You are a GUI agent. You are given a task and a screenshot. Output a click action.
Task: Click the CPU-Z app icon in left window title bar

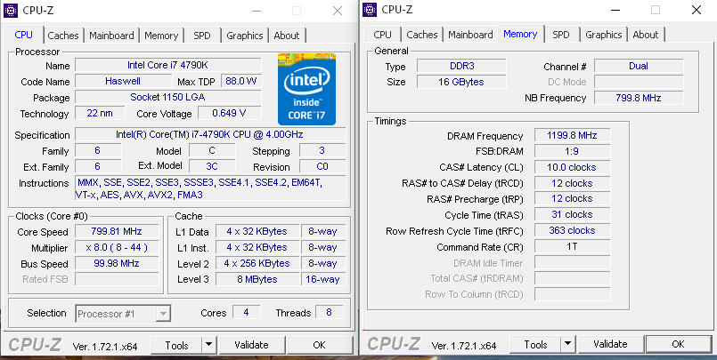(11, 10)
